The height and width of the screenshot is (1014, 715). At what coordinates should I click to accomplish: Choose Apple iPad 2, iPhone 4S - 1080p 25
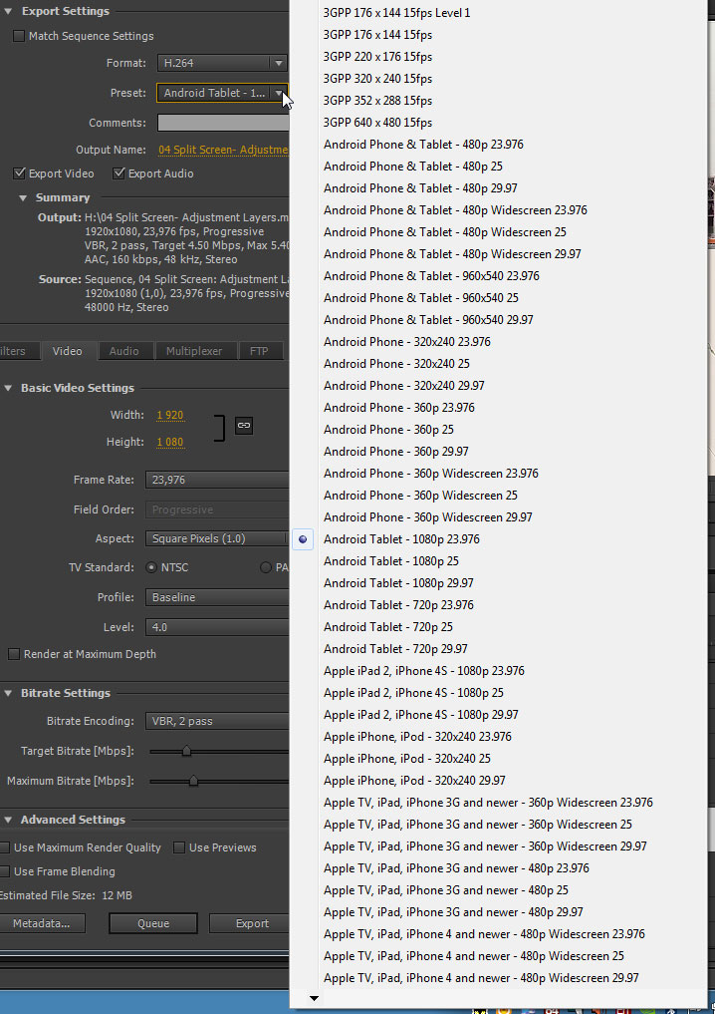point(413,693)
